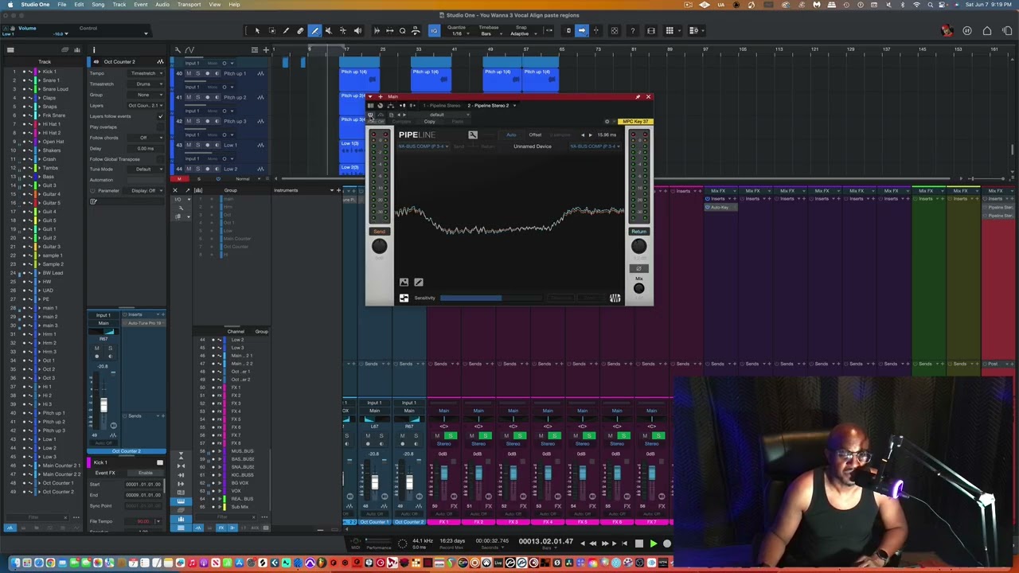Viewport: 1019px width, 573px height.
Task: Select the active Paint tool
Action: 314,31
